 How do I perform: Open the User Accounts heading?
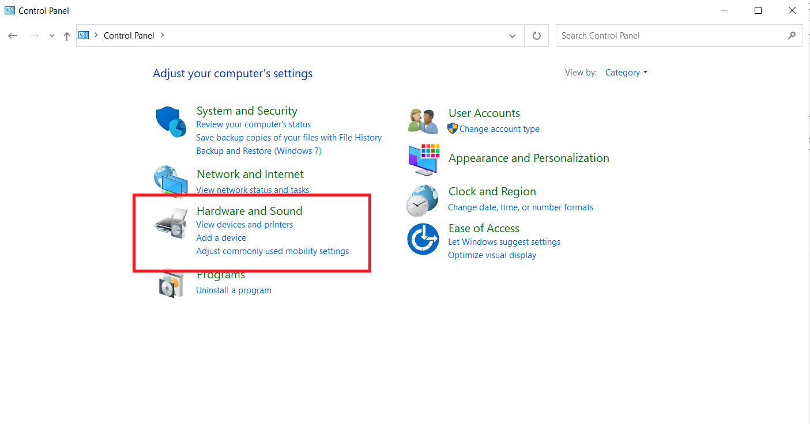[484, 113]
